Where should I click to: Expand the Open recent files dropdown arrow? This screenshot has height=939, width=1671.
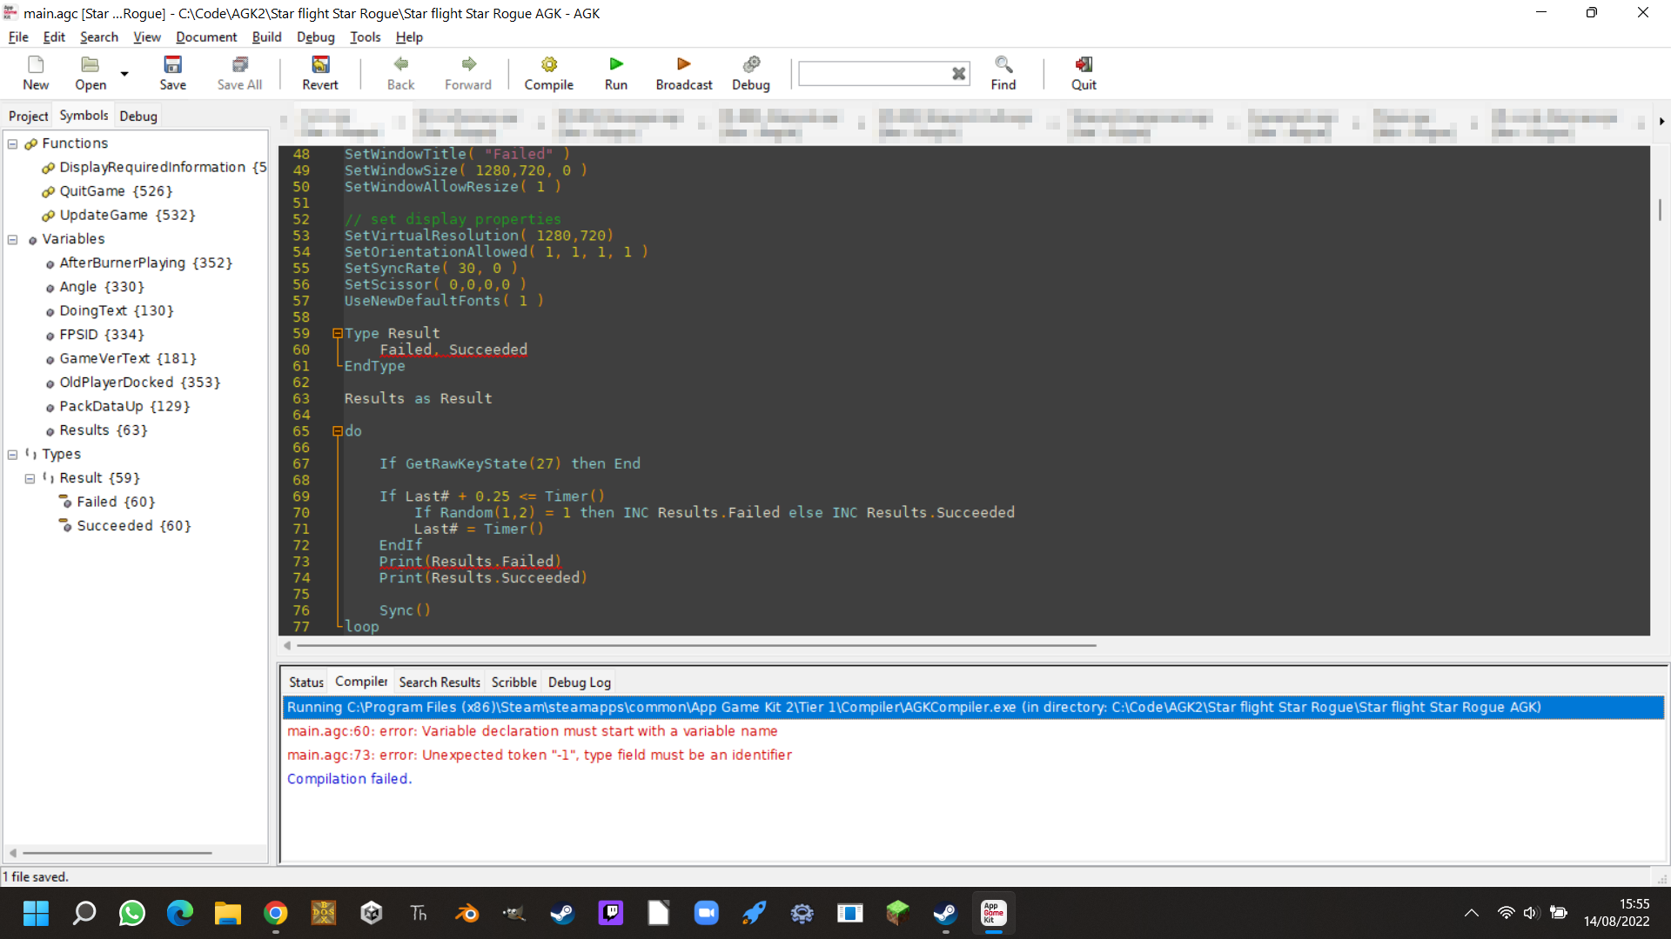tap(124, 74)
